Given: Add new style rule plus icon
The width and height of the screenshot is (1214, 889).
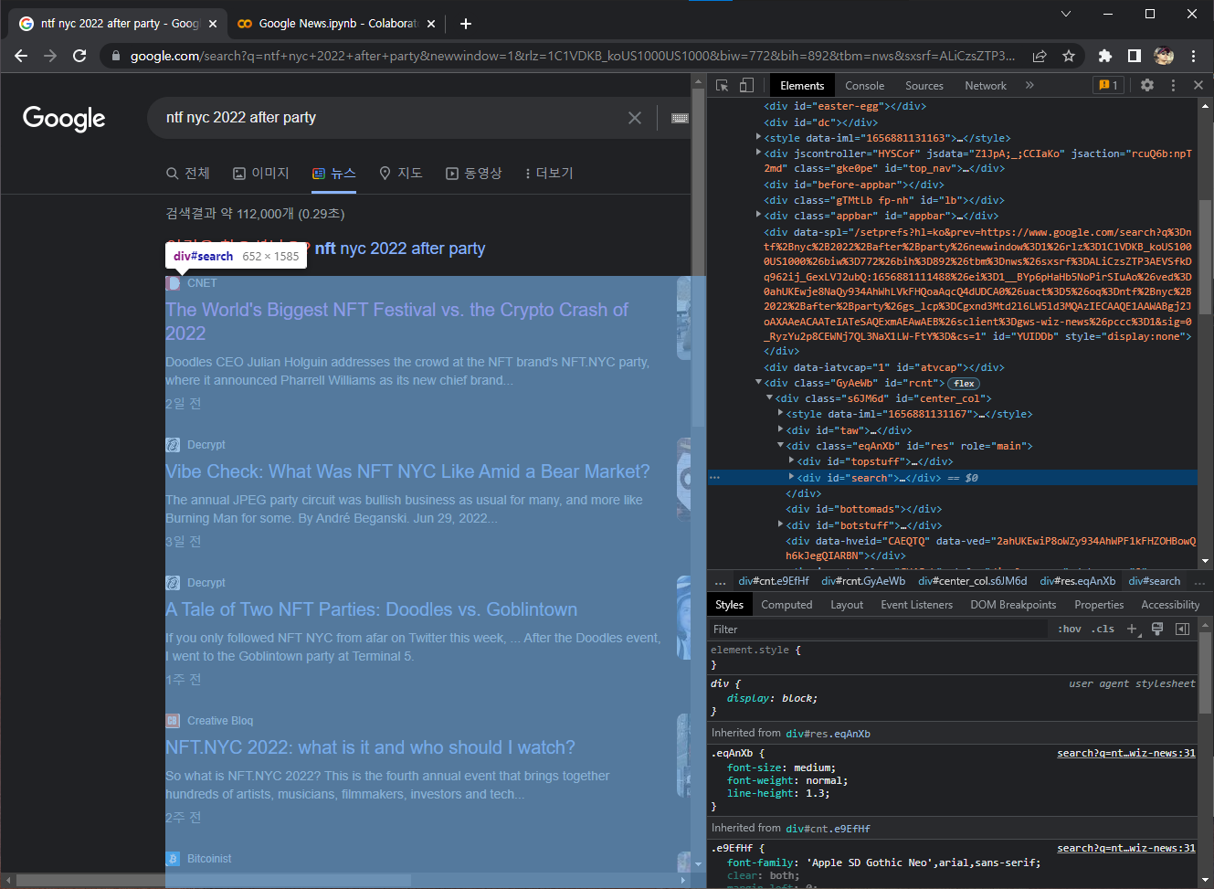Looking at the screenshot, I should [x=1133, y=629].
